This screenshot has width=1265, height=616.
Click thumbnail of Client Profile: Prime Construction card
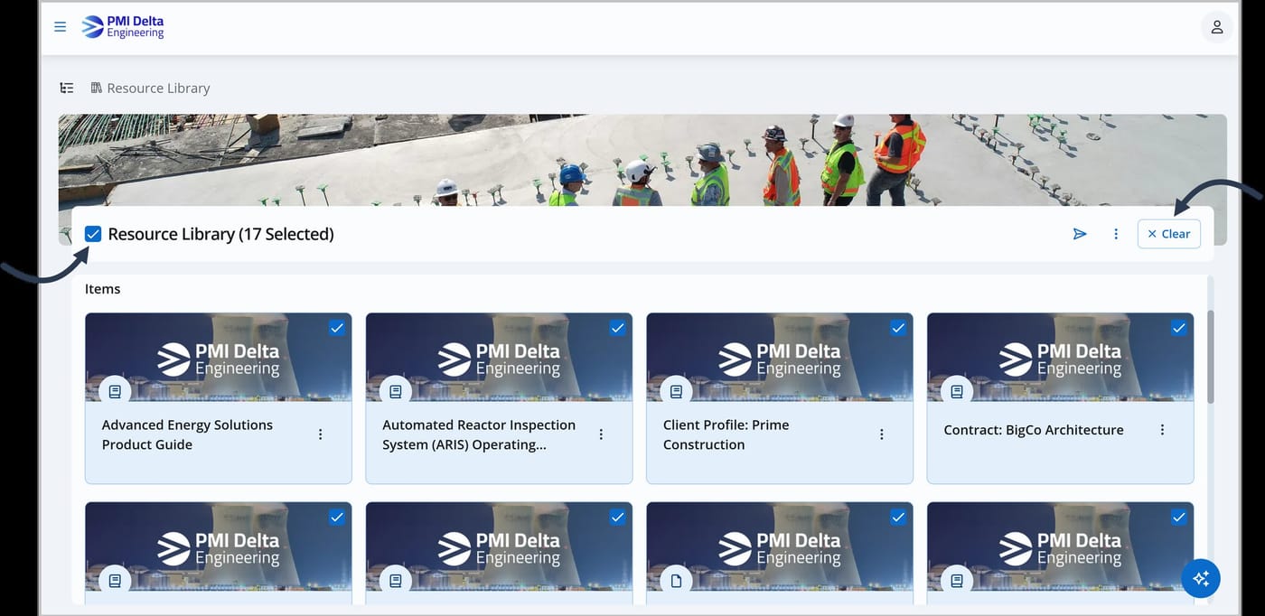(780, 357)
